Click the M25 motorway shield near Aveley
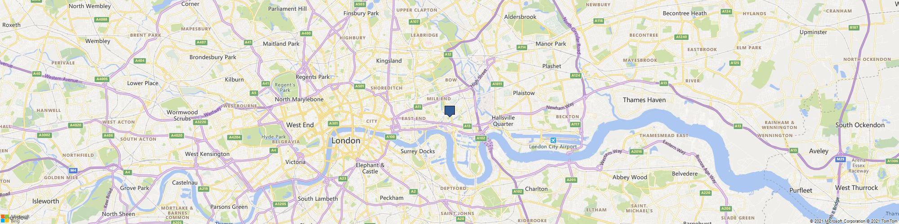This screenshot has width=899, height=224. click(x=841, y=159)
